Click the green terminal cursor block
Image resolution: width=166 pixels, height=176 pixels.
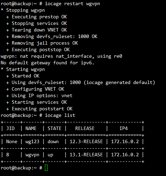pos(46,168)
